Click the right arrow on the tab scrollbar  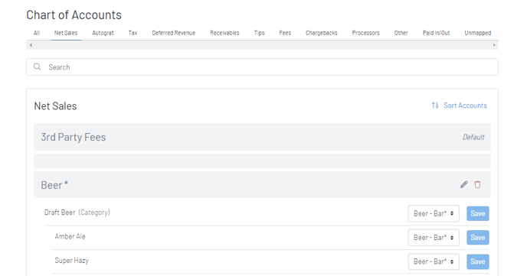click(x=494, y=45)
